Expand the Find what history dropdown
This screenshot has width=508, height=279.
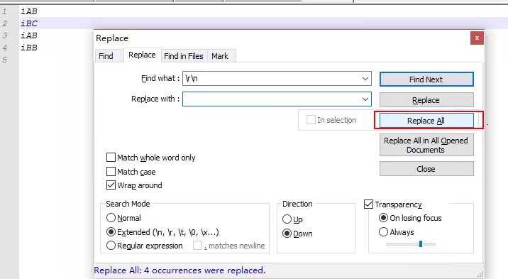click(365, 78)
